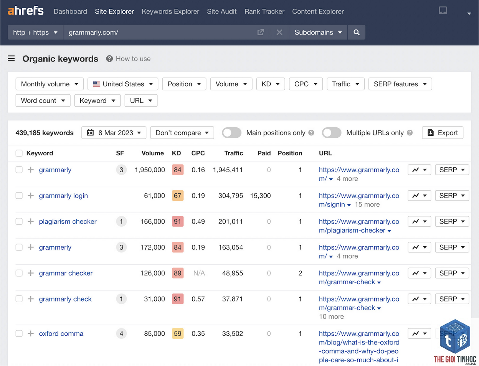Image resolution: width=479 pixels, height=366 pixels.
Task: Open position history chart for grammar checker
Action: point(420,273)
